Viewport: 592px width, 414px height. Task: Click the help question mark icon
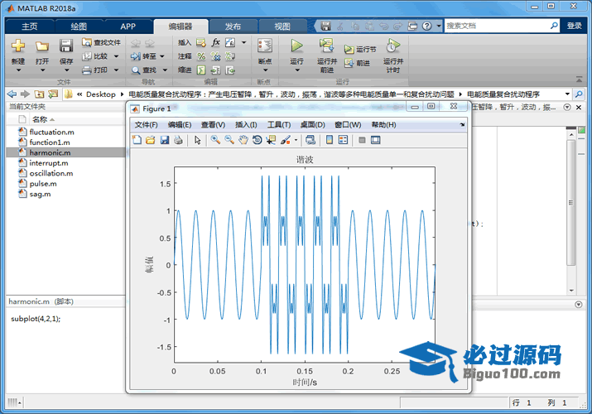point(427,26)
